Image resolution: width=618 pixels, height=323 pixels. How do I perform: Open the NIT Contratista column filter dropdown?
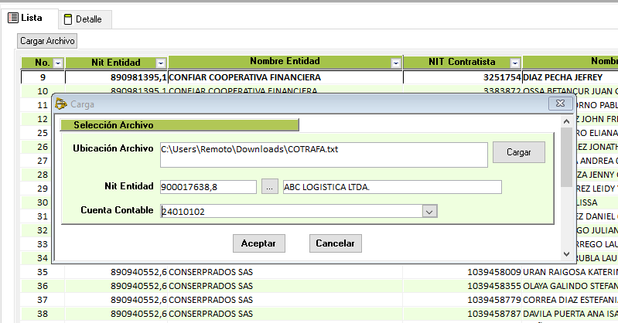point(514,63)
